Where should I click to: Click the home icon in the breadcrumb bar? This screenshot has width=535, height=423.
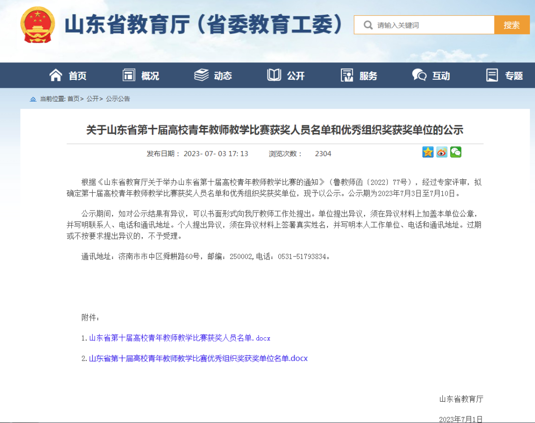pyautogui.click(x=34, y=99)
